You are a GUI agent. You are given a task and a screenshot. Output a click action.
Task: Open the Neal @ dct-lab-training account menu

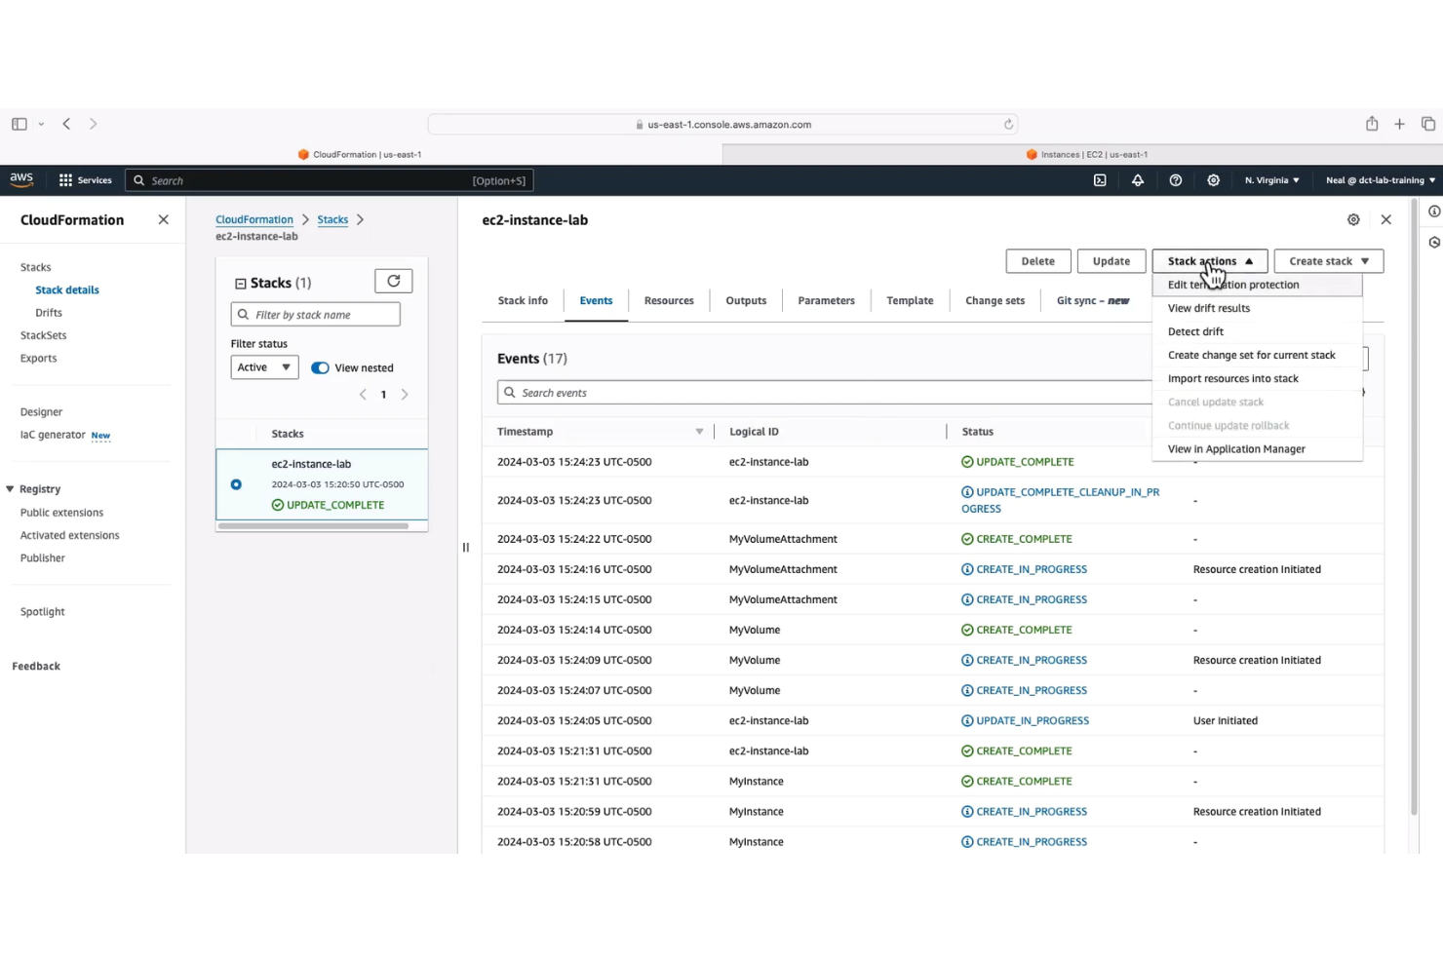[x=1380, y=180]
